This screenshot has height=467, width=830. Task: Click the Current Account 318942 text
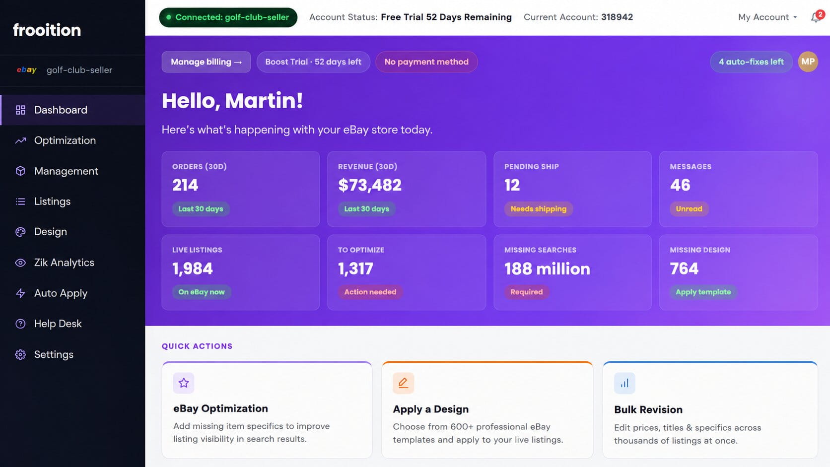pyautogui.click(x=578, y=17)
